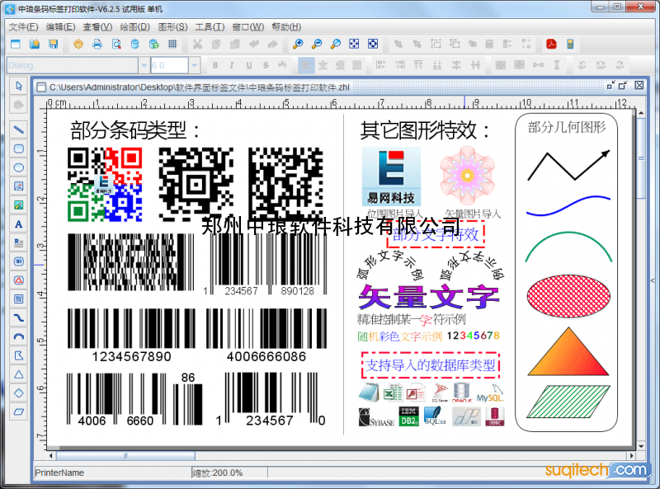Open a file with the folder icon

point(35,44)
